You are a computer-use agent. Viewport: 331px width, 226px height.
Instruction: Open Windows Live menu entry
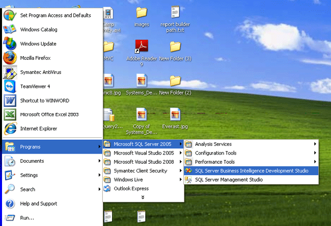(x=143, y=180)
